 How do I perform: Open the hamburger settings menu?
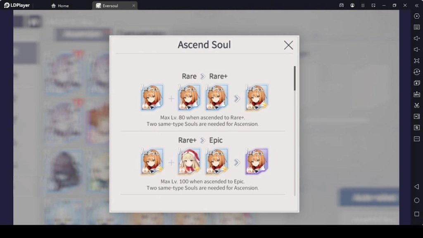point(363,5)
